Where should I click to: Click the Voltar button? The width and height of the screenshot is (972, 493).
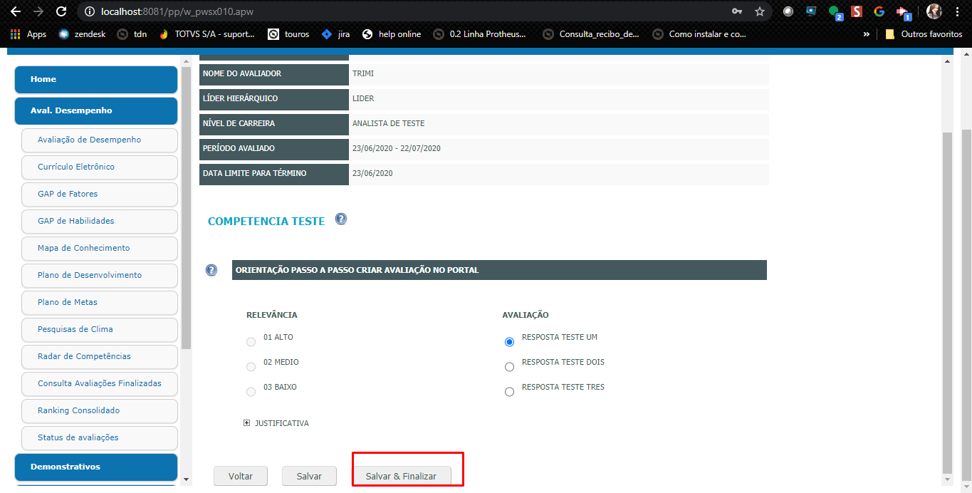coord(241,476)
